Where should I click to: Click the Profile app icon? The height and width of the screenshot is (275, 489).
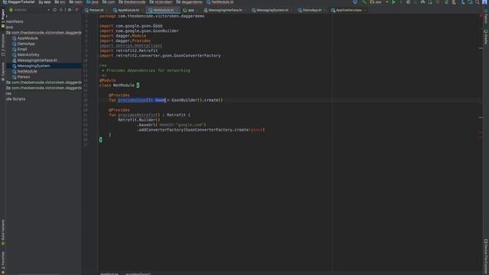[423, 2]
